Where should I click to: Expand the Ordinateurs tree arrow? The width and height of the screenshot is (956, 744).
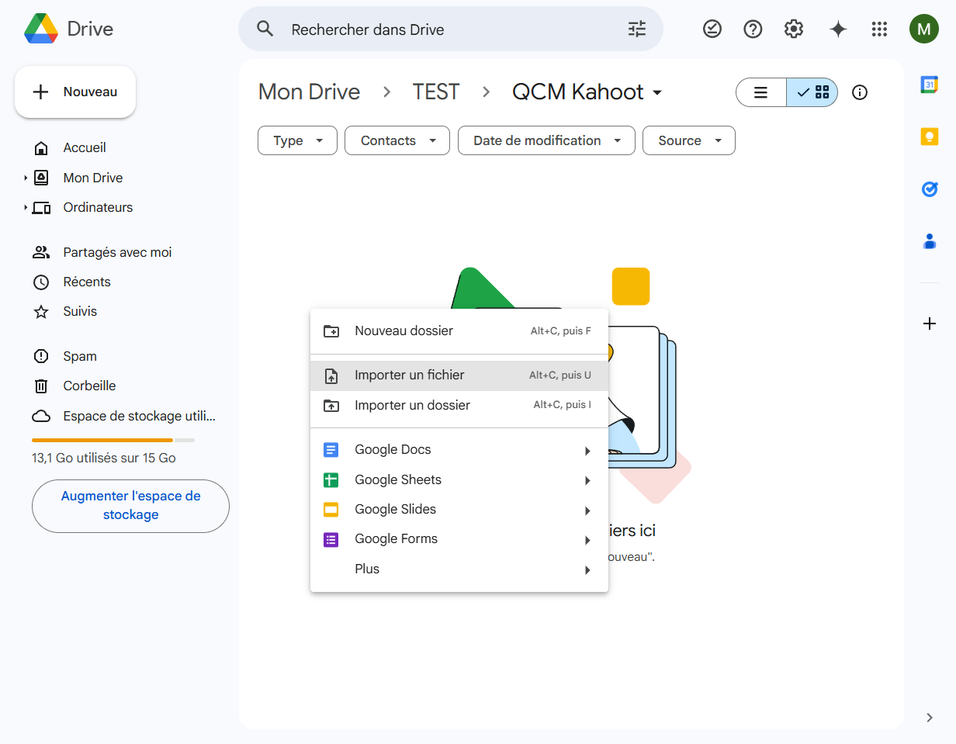(x=26, y=207)
